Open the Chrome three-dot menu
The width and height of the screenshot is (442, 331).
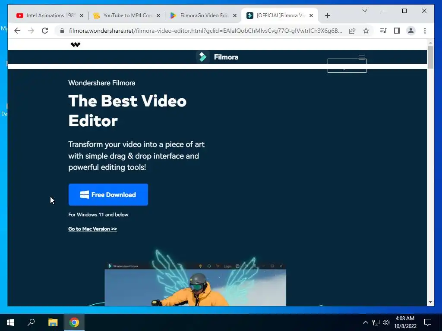coord(425,31)
